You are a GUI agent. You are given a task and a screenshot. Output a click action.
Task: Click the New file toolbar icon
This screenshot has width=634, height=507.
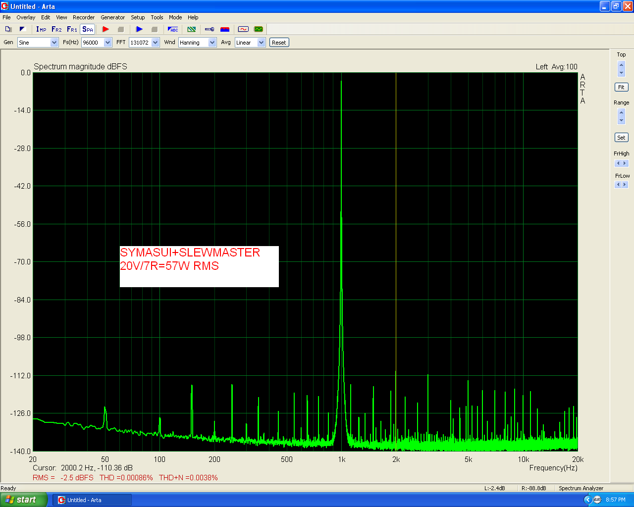8,29
